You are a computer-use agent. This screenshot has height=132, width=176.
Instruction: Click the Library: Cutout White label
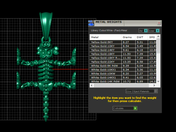tap(109, 30)
